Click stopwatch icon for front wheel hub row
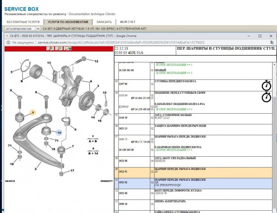277x213 pixels. [266, 85]
